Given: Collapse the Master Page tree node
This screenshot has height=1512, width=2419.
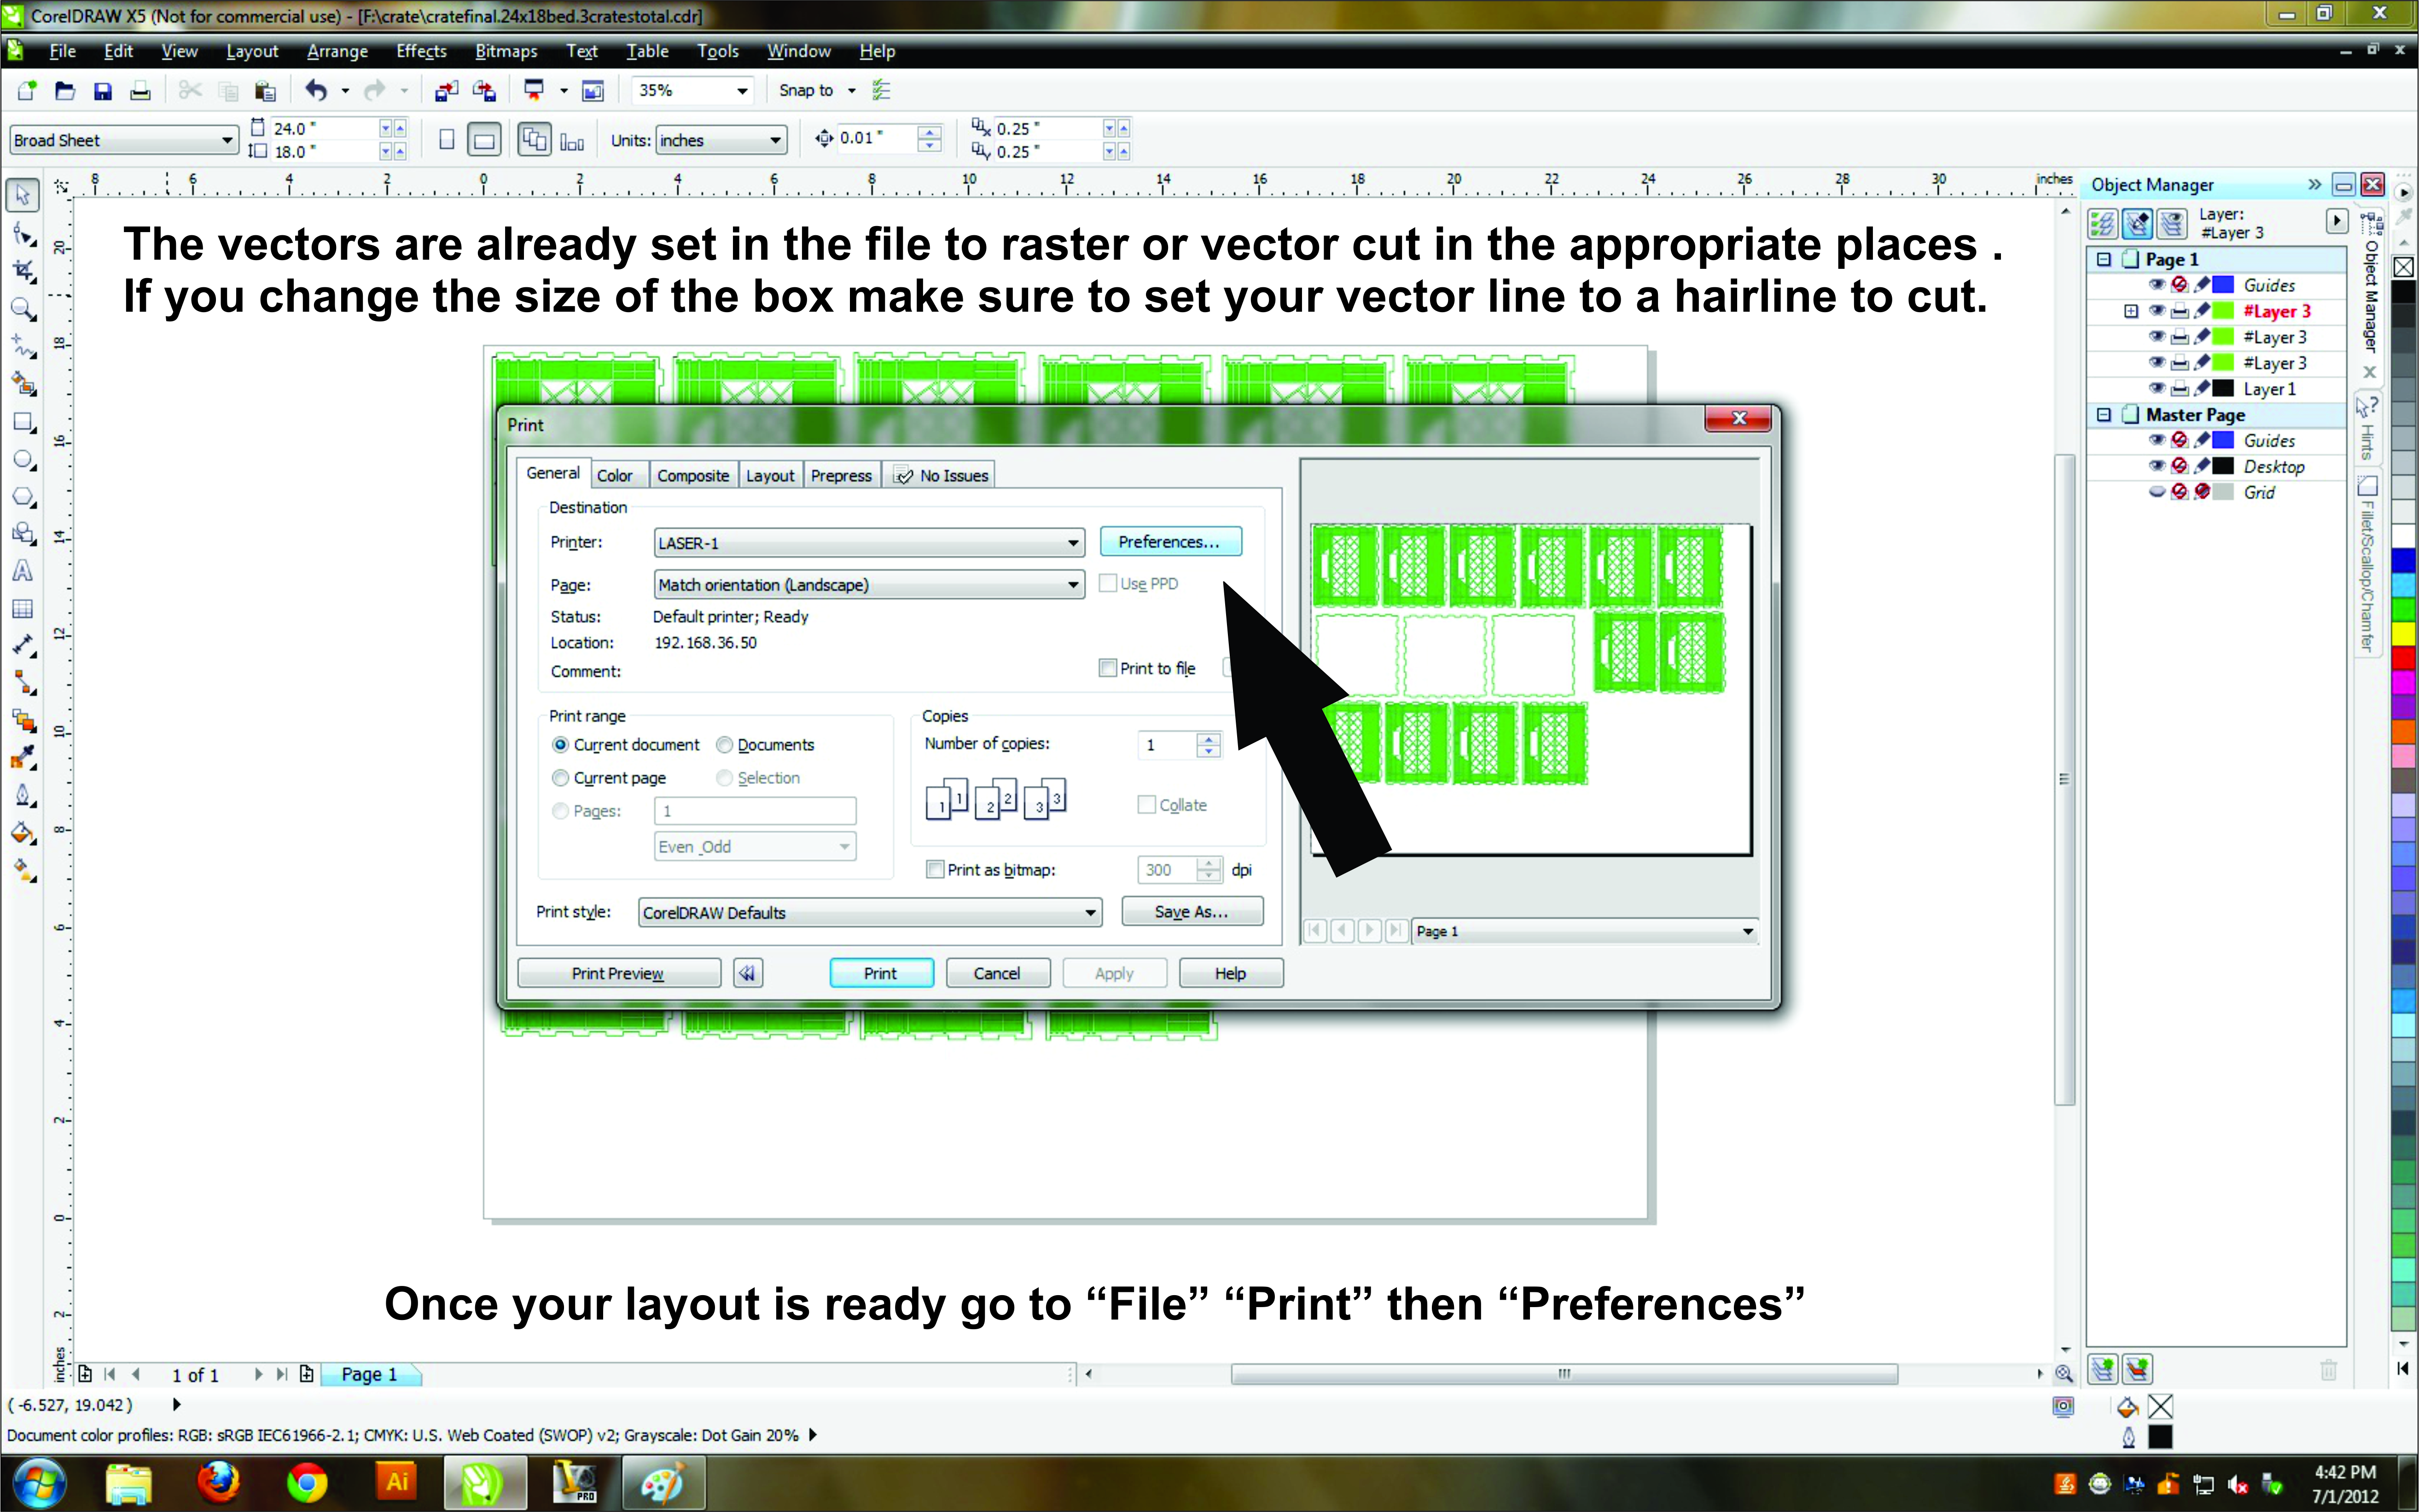Looking at the screenshot, I should point(2103,414).
